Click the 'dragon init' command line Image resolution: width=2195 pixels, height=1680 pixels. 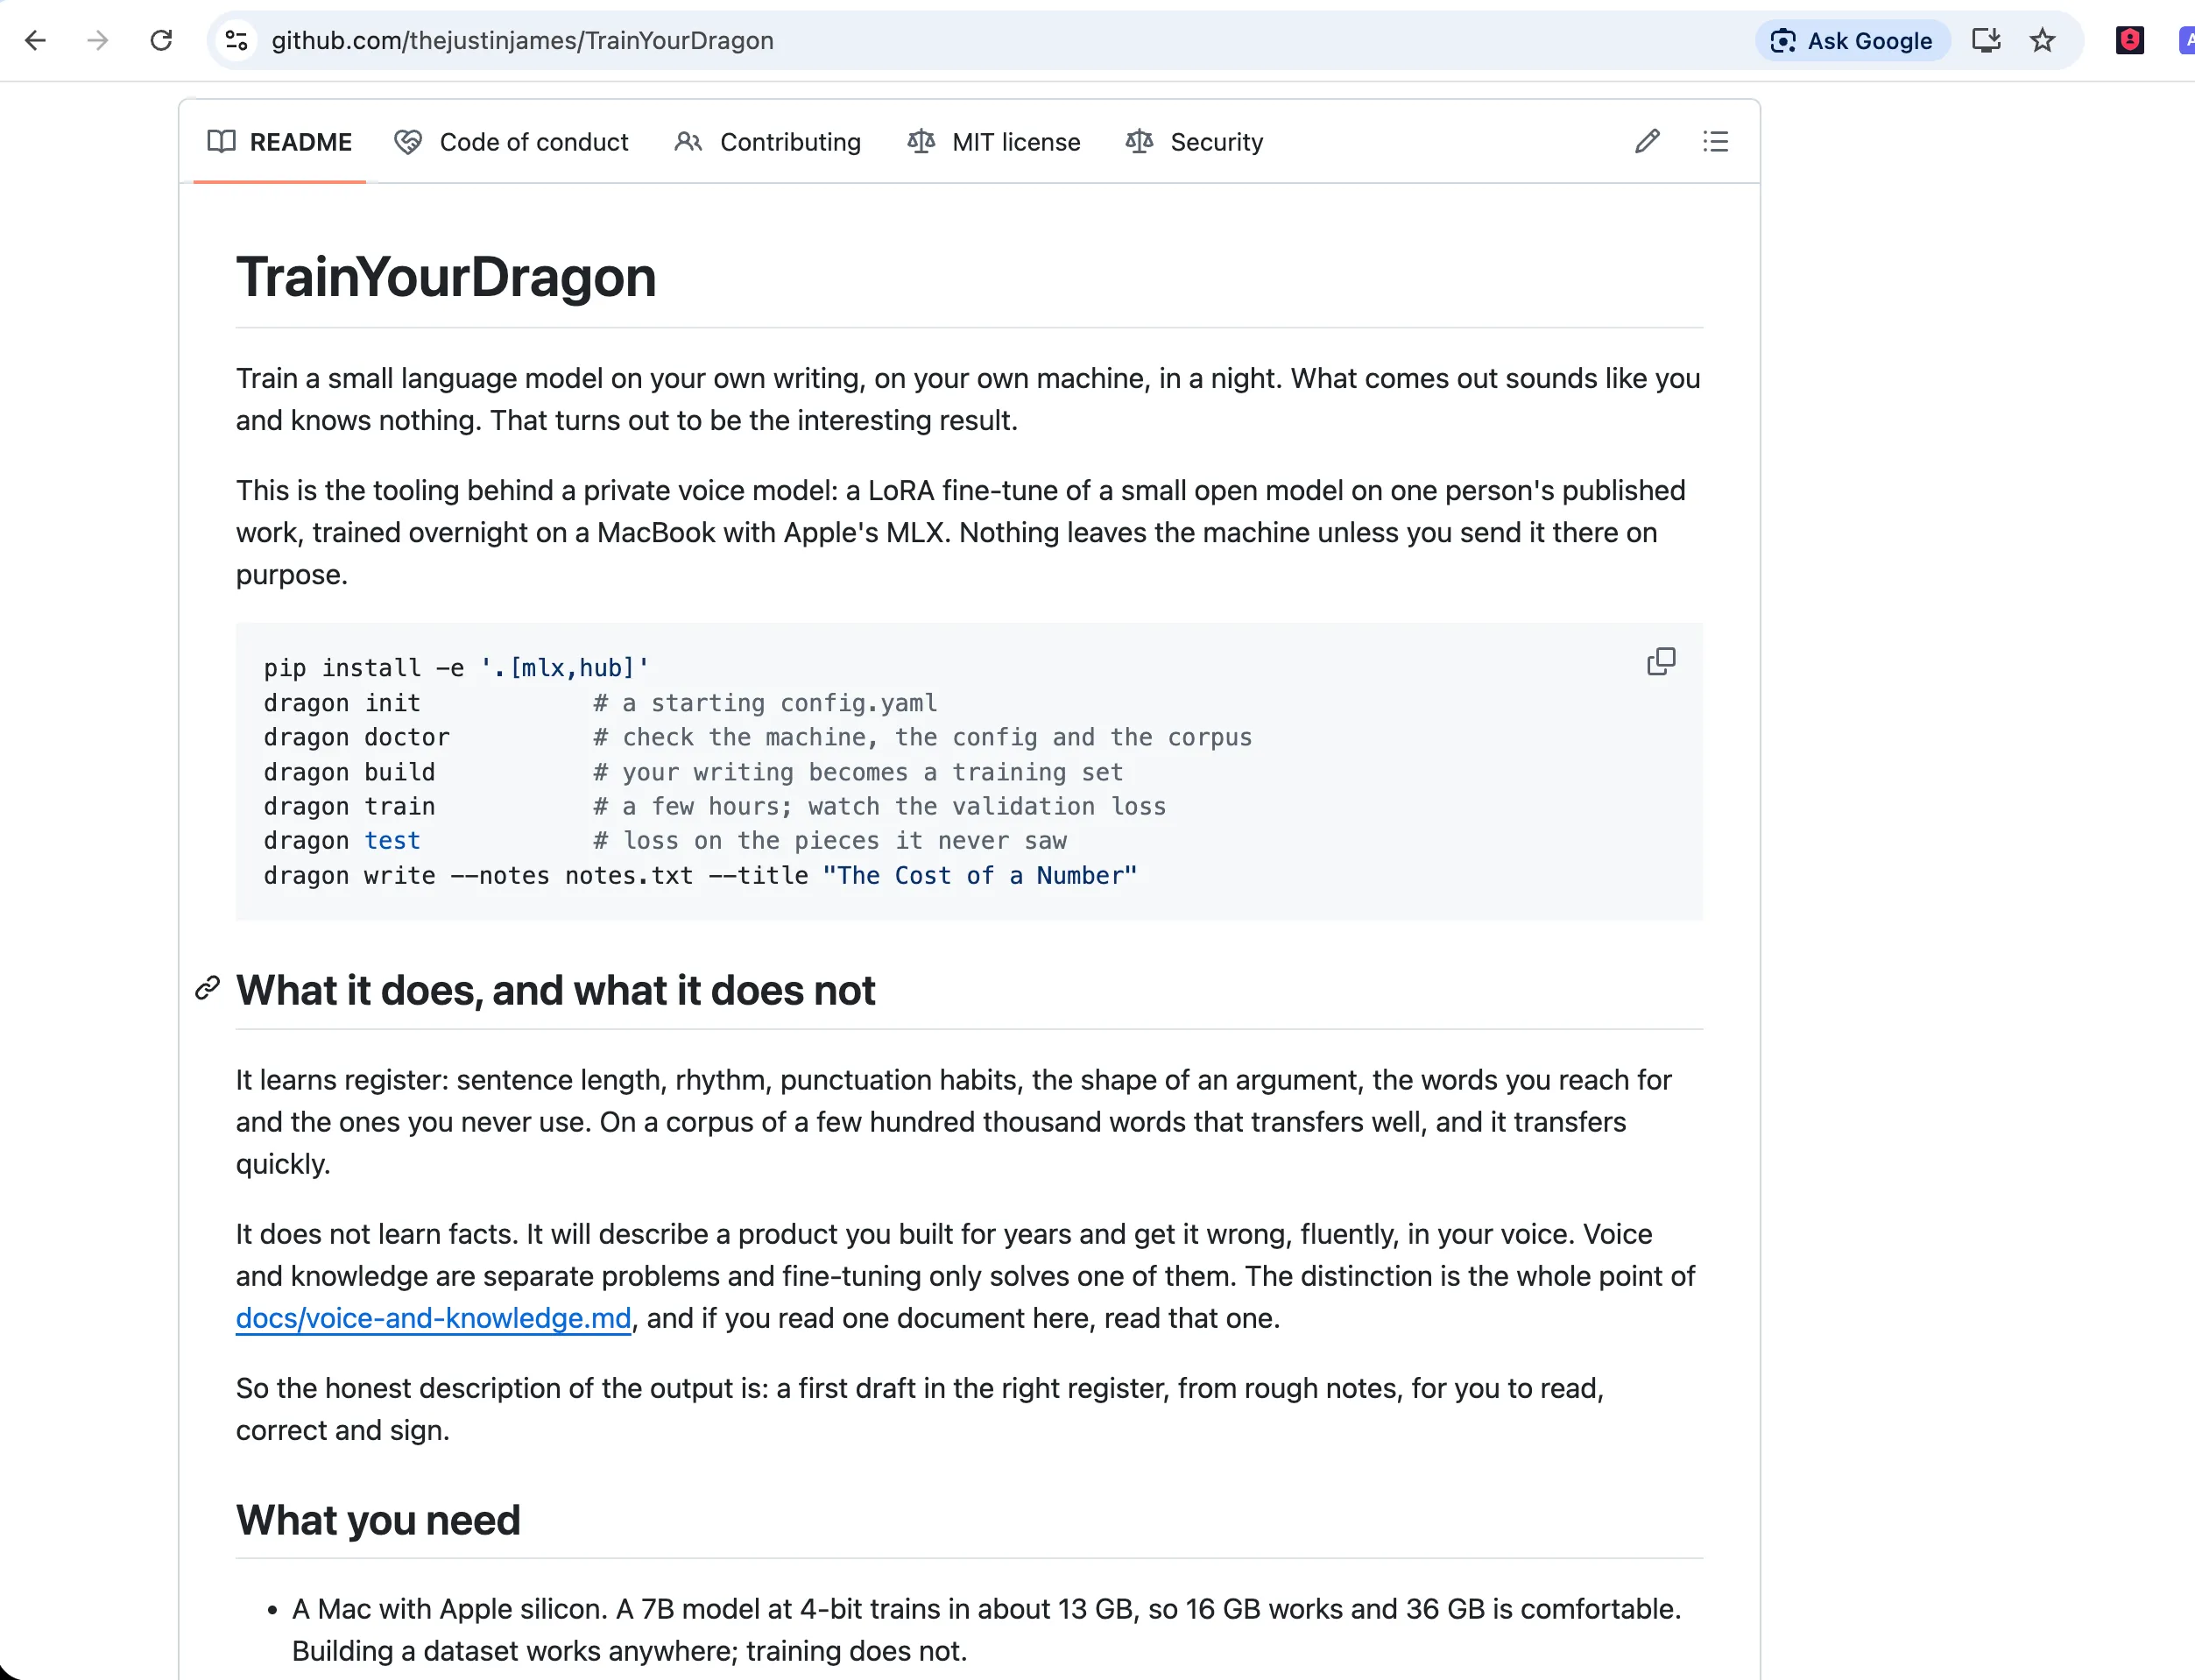[601, 703]
